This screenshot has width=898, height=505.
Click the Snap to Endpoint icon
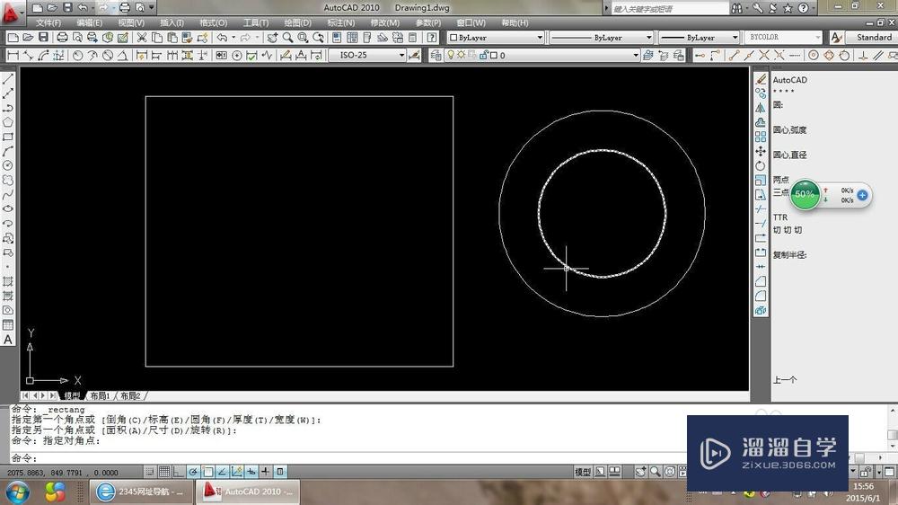[x=735, y=56]
